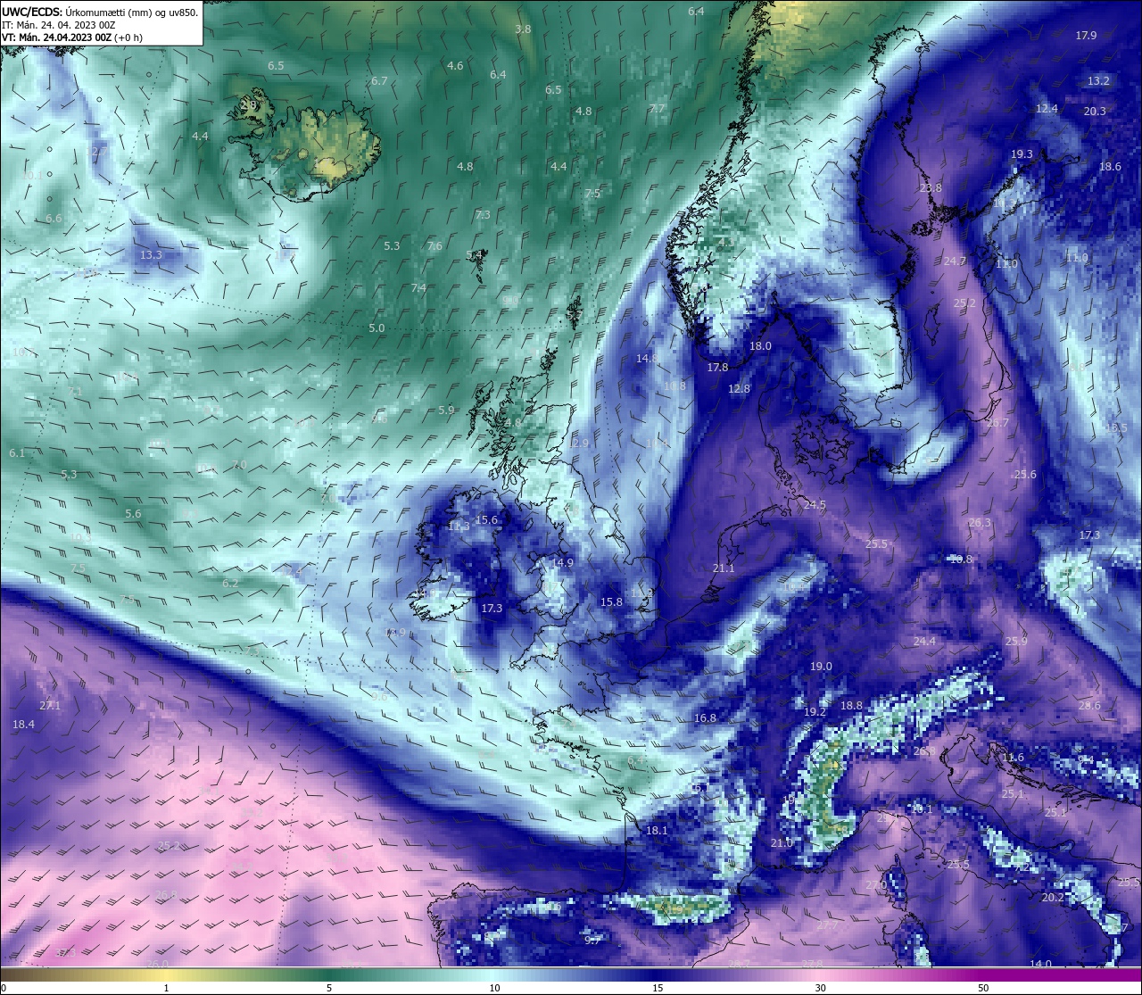The image size is (1142, 995).
Task: Click the map value 6.7
Action: (379, 81)
